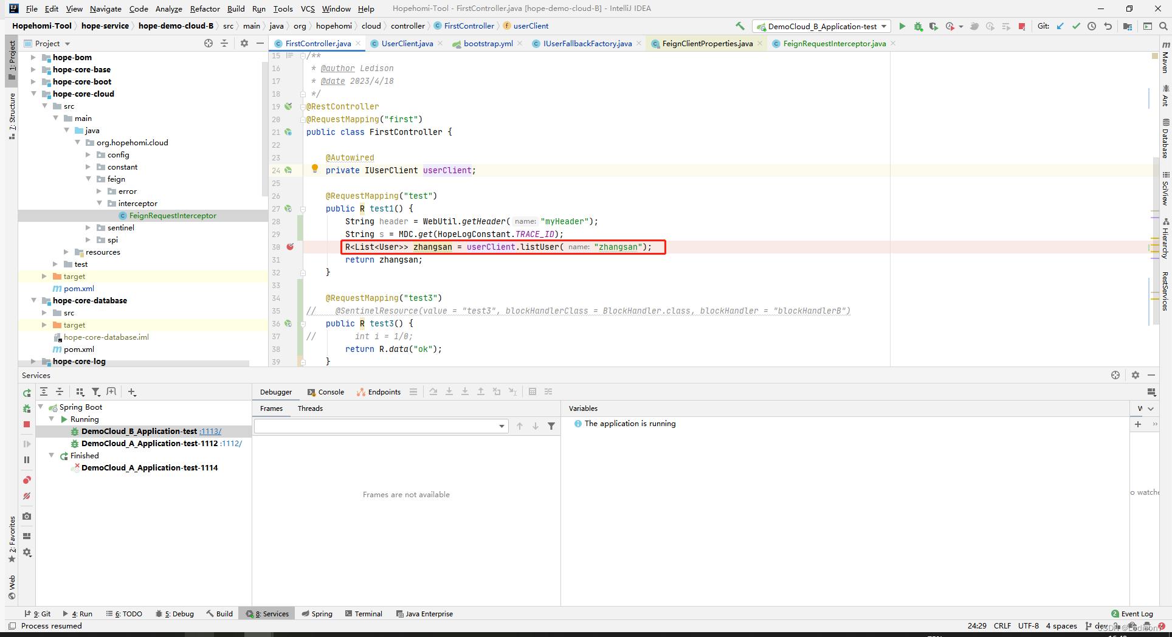Switch to UserClient.java editor tab
The width and height of the screenshot is (1172, 637).
coord(407,43)
